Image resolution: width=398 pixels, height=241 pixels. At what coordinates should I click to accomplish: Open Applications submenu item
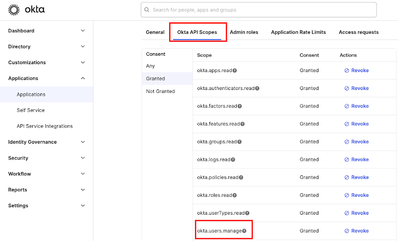click(x=46, y=94)
